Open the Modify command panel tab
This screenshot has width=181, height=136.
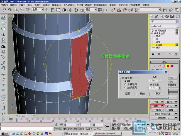(x=157, y=16)
